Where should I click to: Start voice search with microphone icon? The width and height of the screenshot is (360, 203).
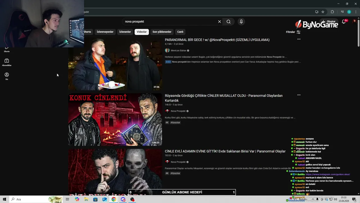point(241,22)
